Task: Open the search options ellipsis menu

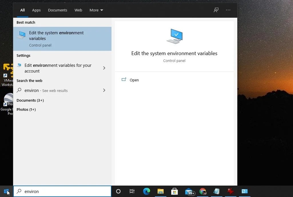Action: pos(228,10)
